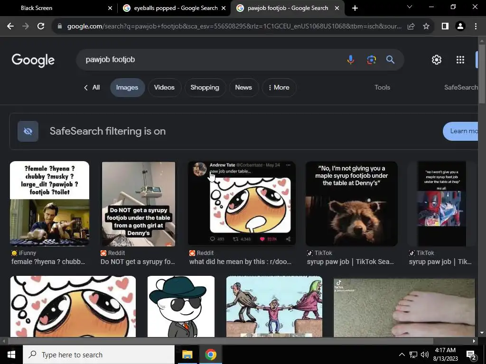This screenshot has height=364, width=486.
Task: Open File Explorer from taskbar
Action: [187, 355]
